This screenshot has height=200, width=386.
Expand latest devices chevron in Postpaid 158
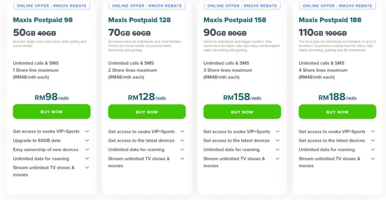tap(277, 141)
